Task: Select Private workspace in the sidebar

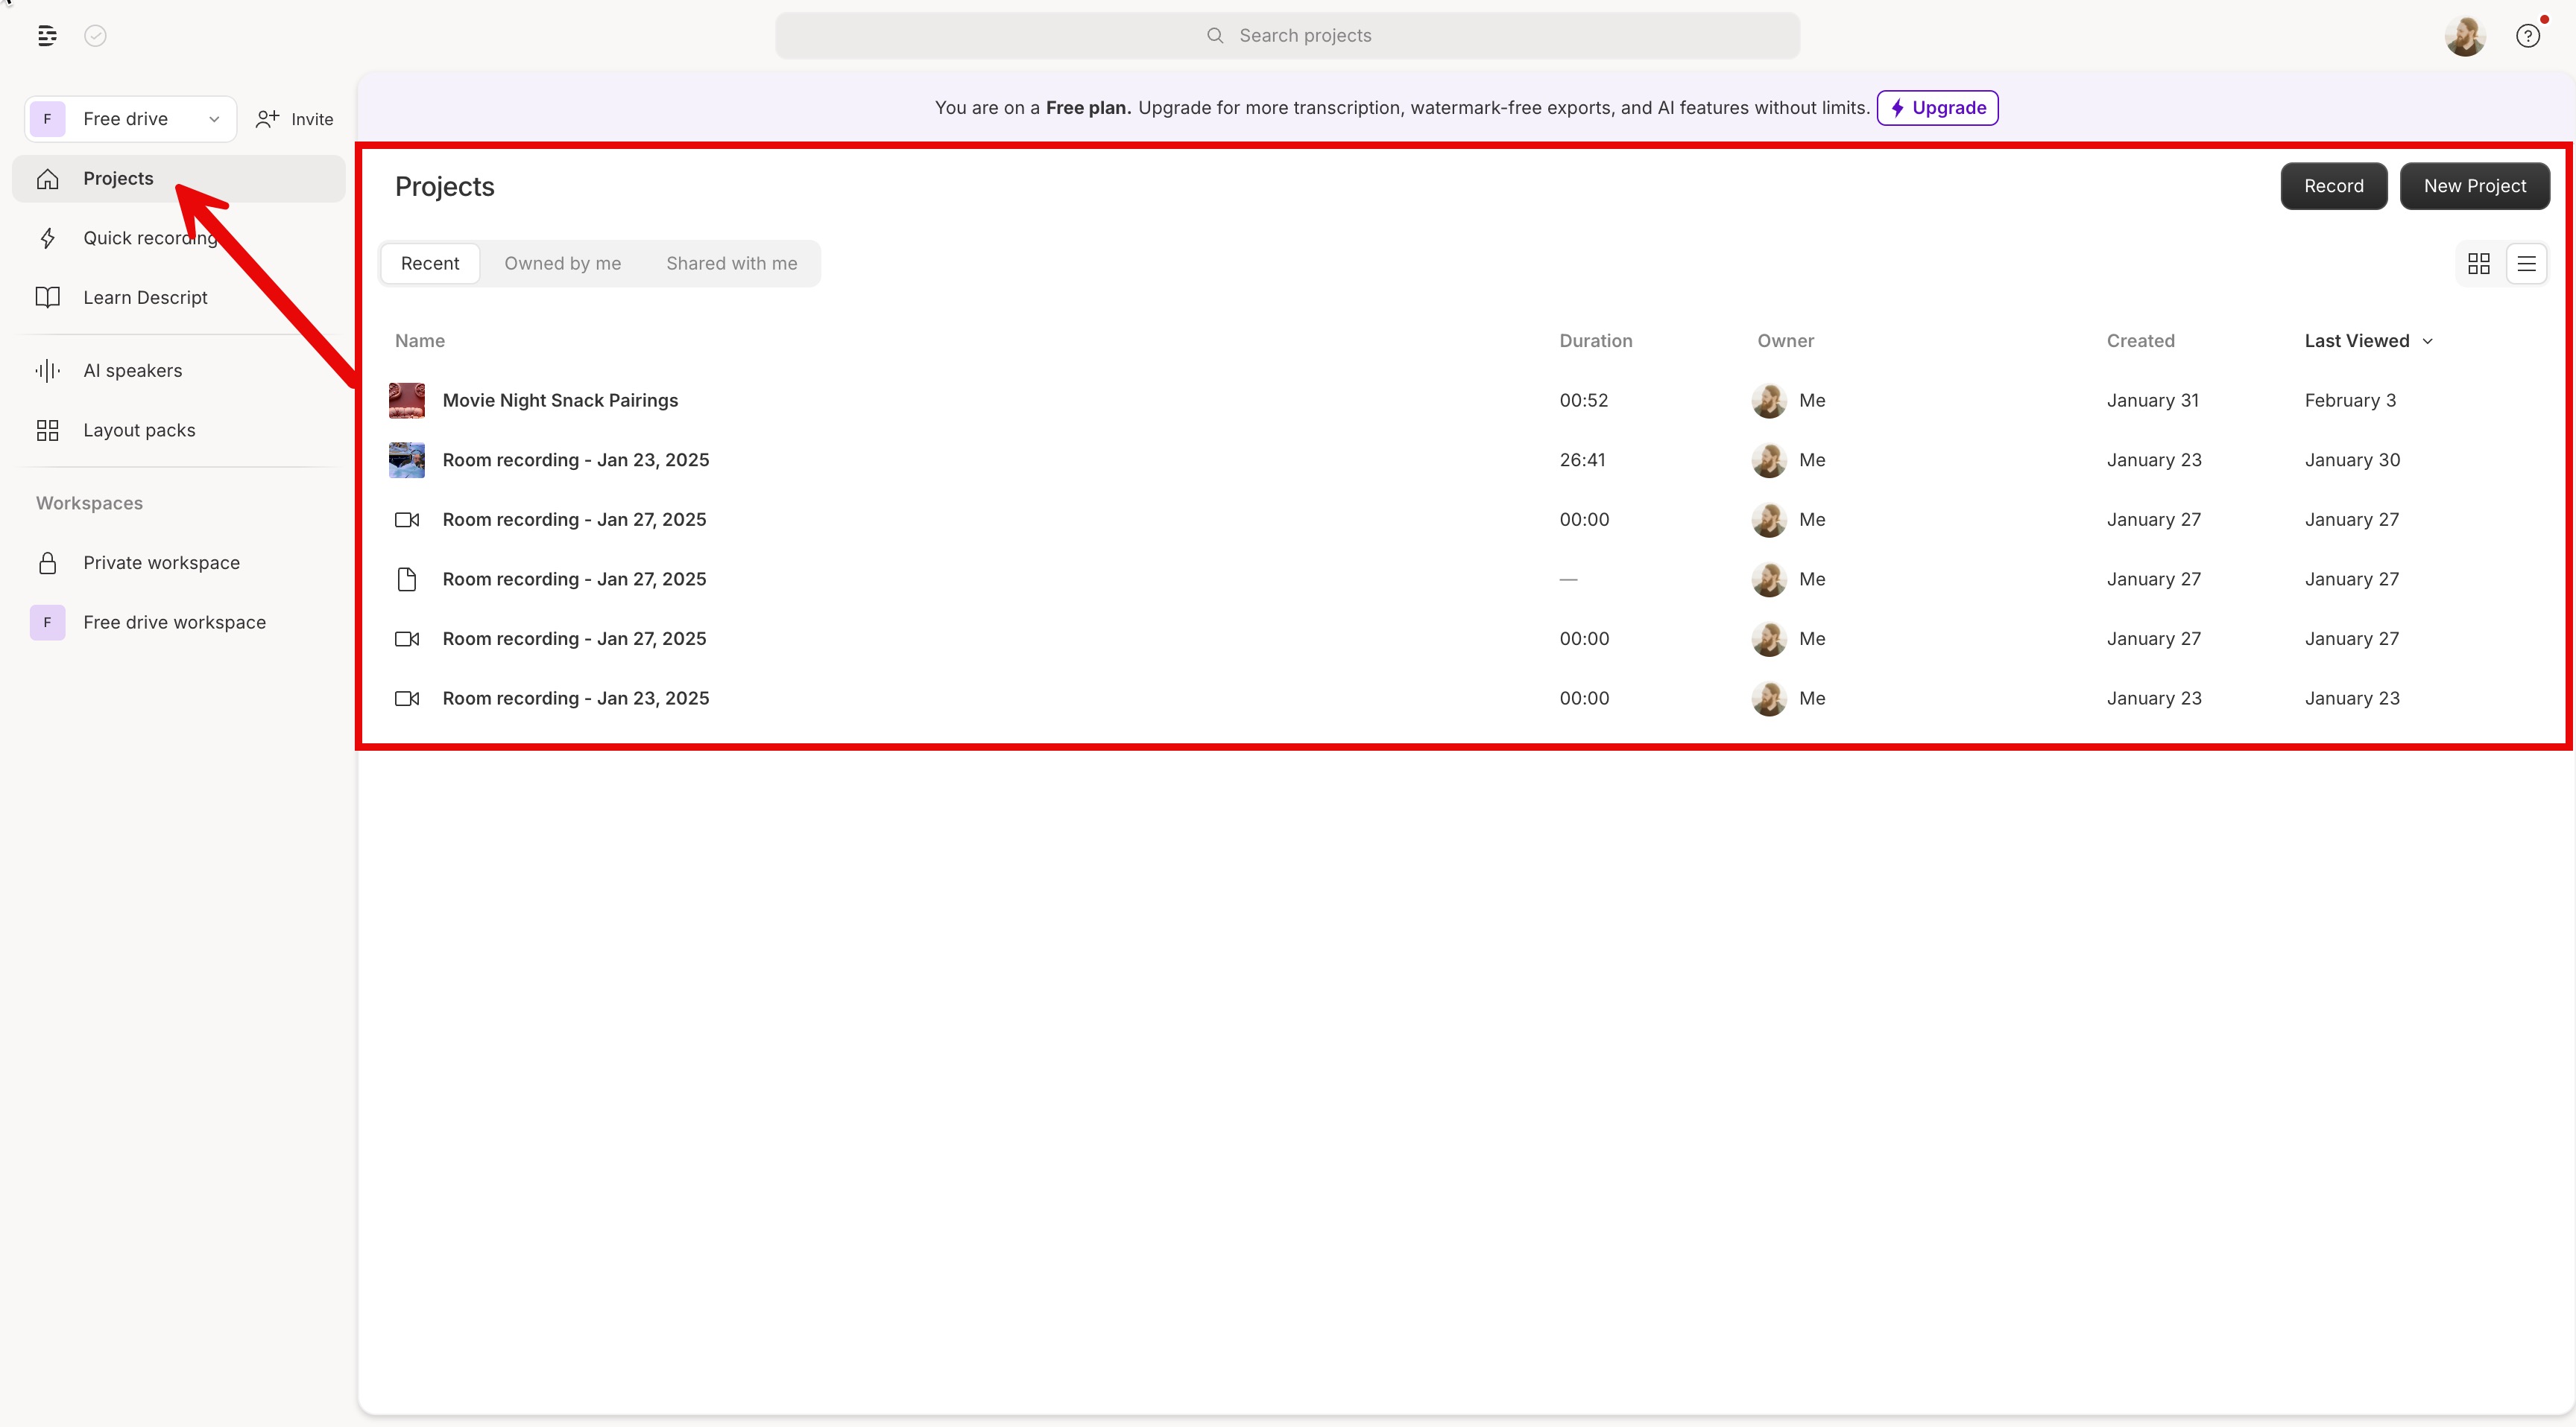Action: pyautogui.click(x=161, y=562)
